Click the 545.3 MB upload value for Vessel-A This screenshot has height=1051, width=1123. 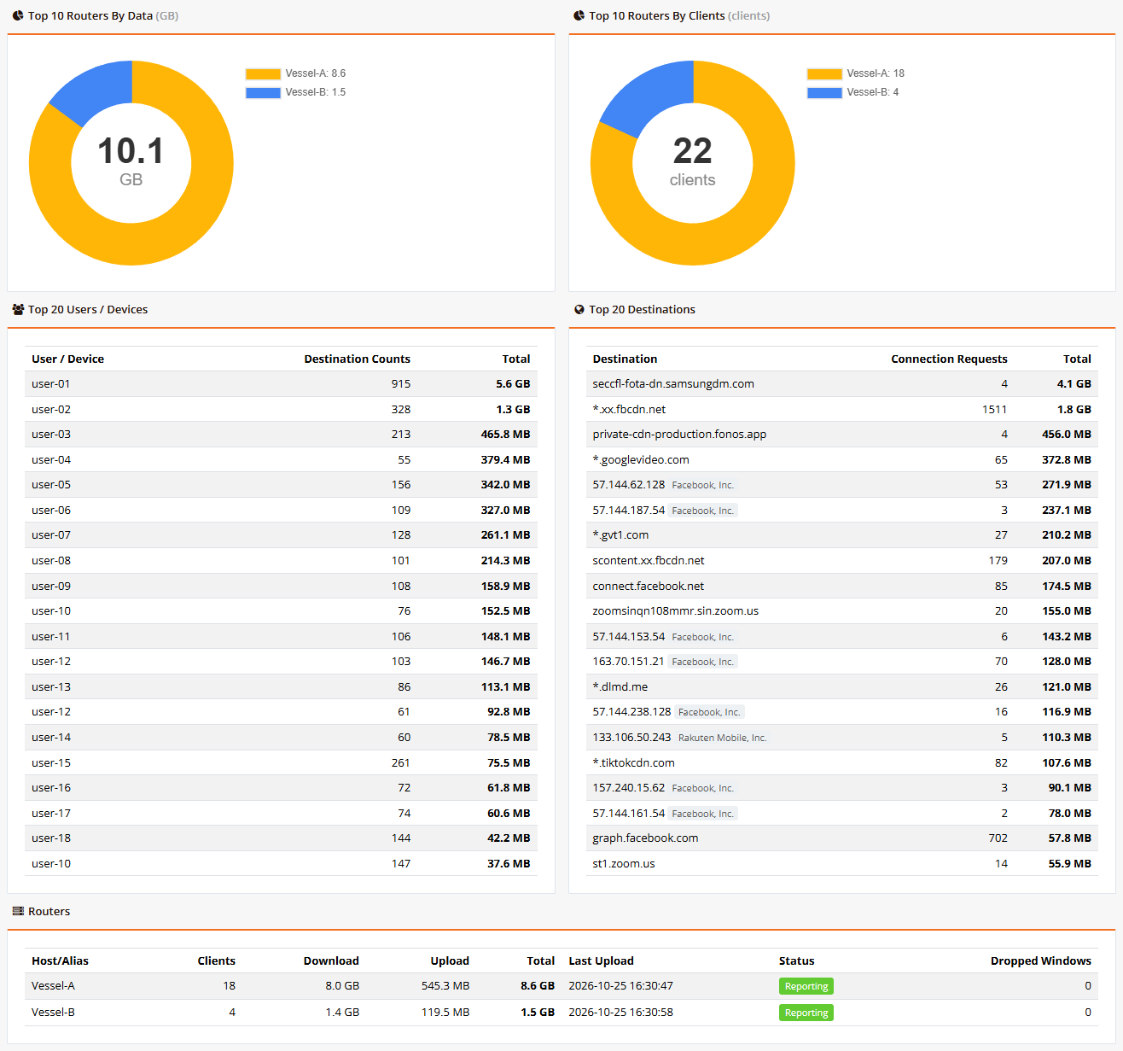[x=445, y=986]
